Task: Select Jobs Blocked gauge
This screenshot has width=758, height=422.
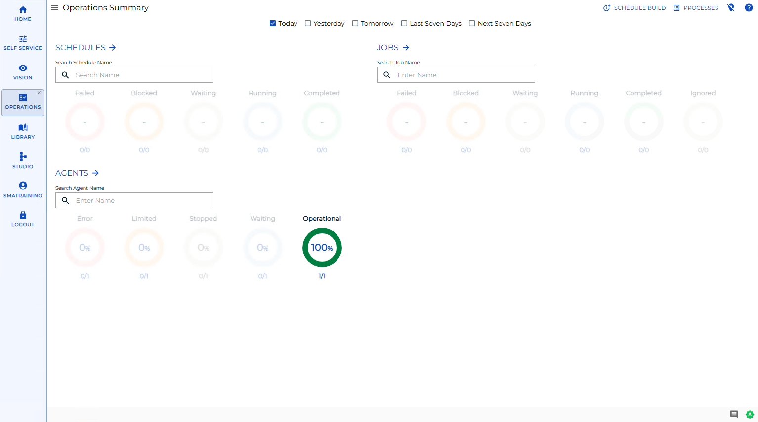Action: [466, 122]
